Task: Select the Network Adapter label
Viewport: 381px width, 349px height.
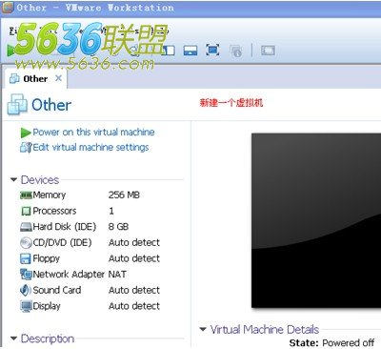Action: 69,274
